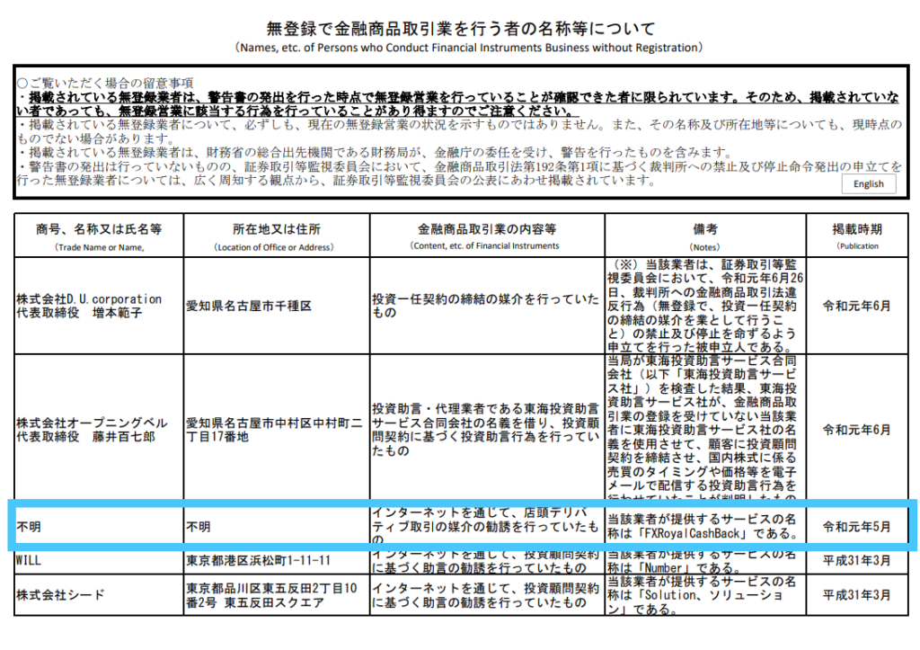Click the 愛知県名古屋市千種区 address cell
The height and width of the screenshot is (650, 920).
pos(249,306)
